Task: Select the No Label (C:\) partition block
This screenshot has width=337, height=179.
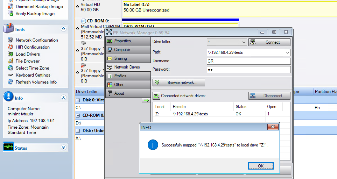Action: click(230, 9)
